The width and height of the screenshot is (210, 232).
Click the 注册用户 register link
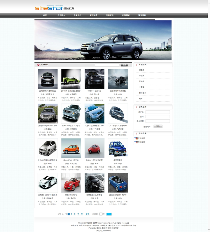coord(147,126)
